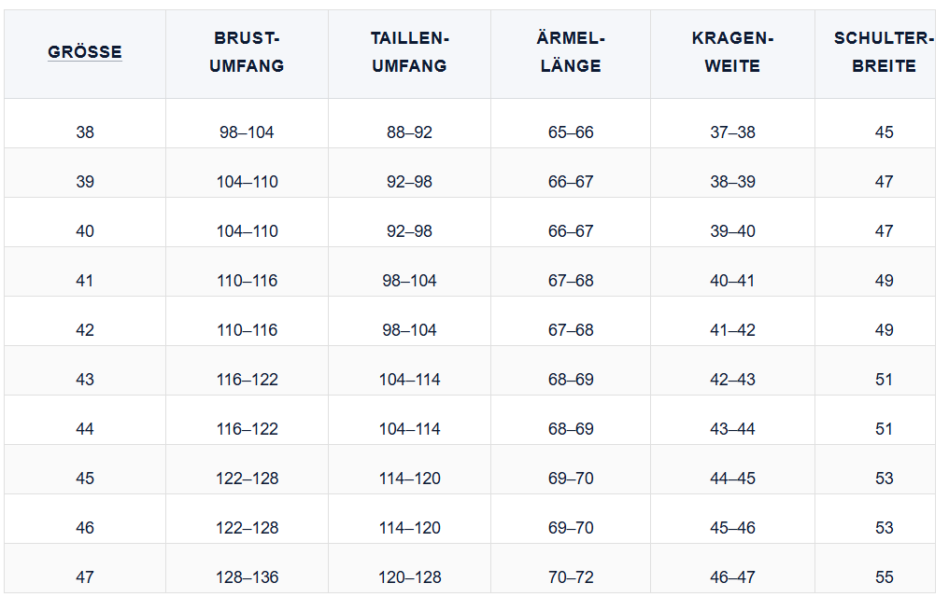Screen dimensions: 949x597
Task: Select chest value 128–136 for size 47
Action: click(247, 577)
